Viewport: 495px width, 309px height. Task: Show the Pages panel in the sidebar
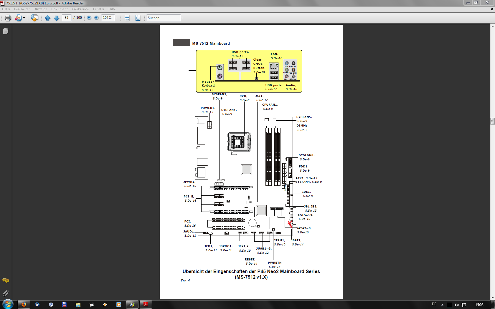click(x=6, y=31)
